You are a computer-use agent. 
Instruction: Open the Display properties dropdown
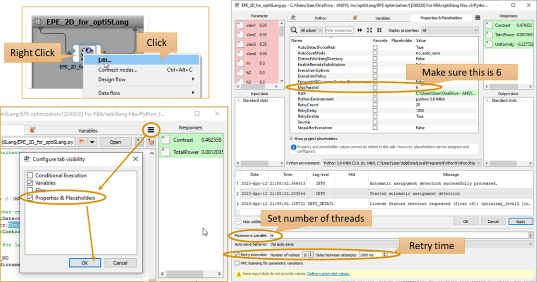[449, 30]
